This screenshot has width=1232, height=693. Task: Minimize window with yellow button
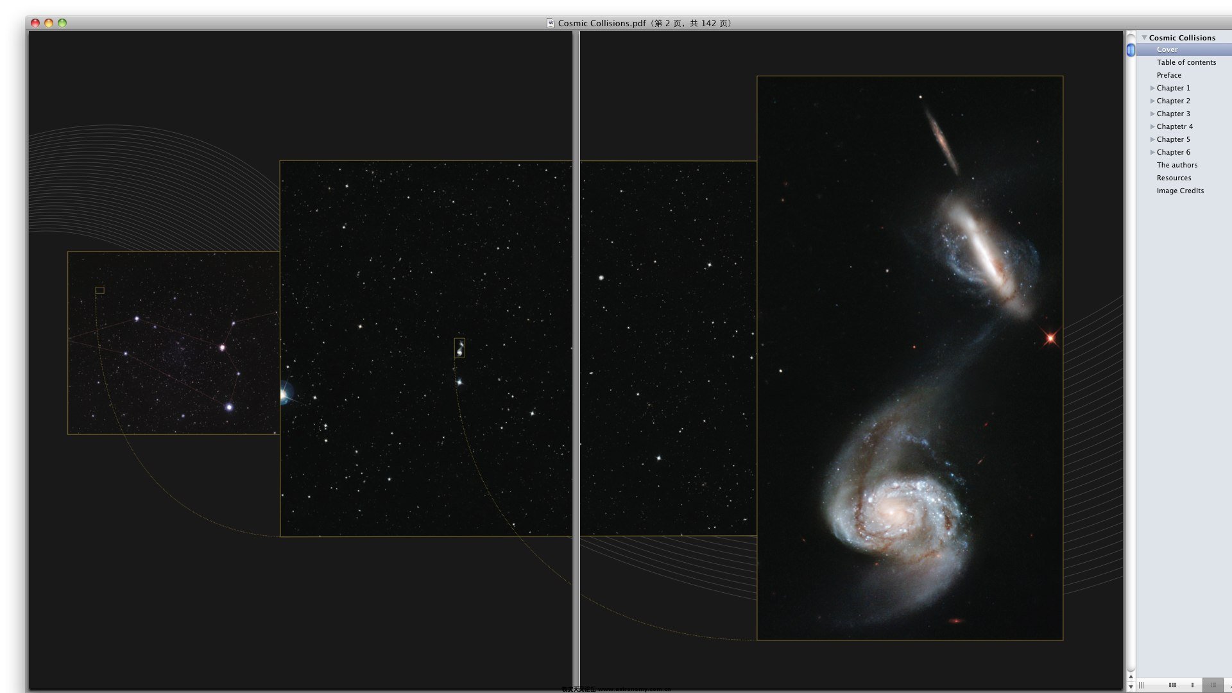pyautogui.click(x=49, y=23)
